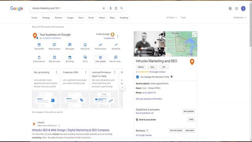The height and width of the screenshot is (142, 252).
Task: Choose Add photo
Action: coord(85,47)
